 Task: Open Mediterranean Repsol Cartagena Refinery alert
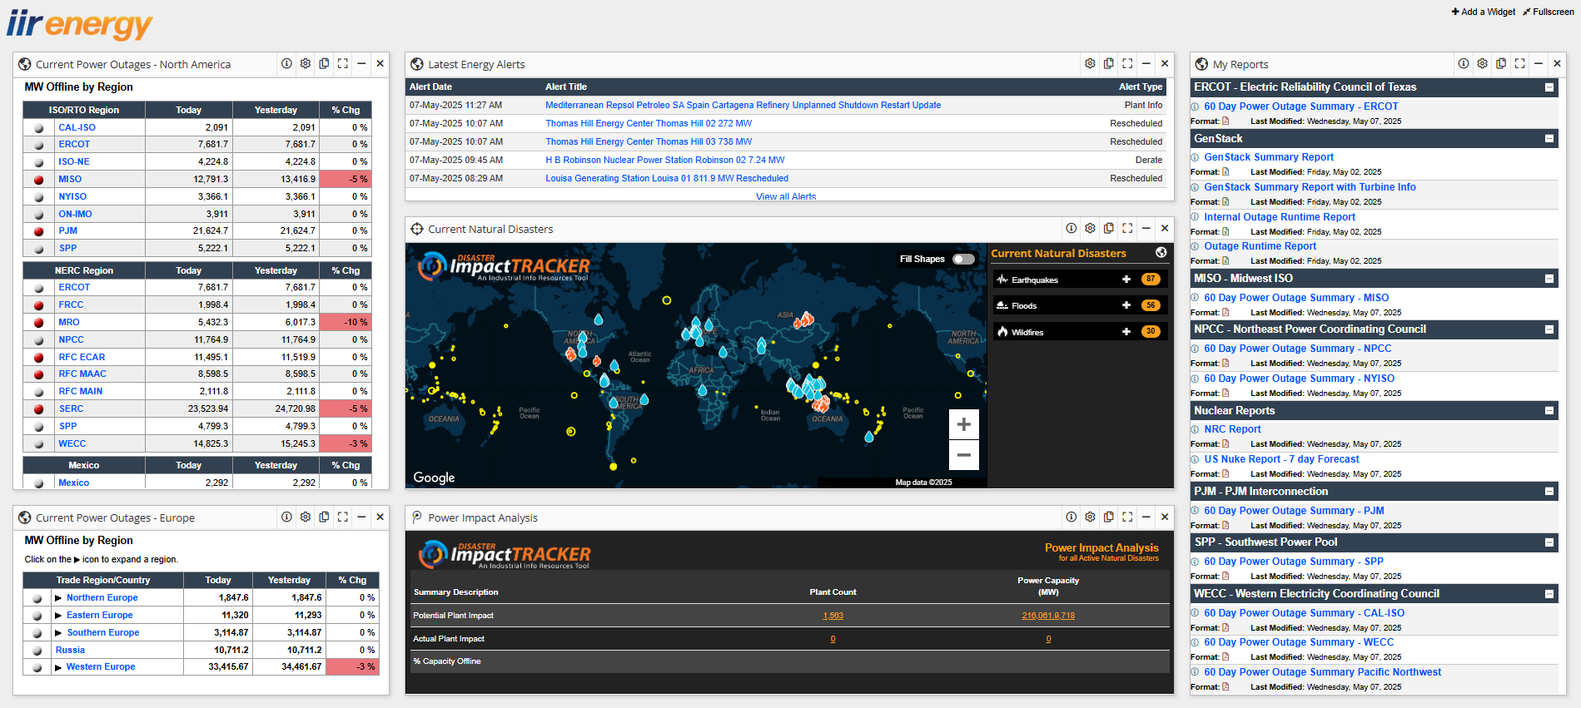(x=743, y=105)
